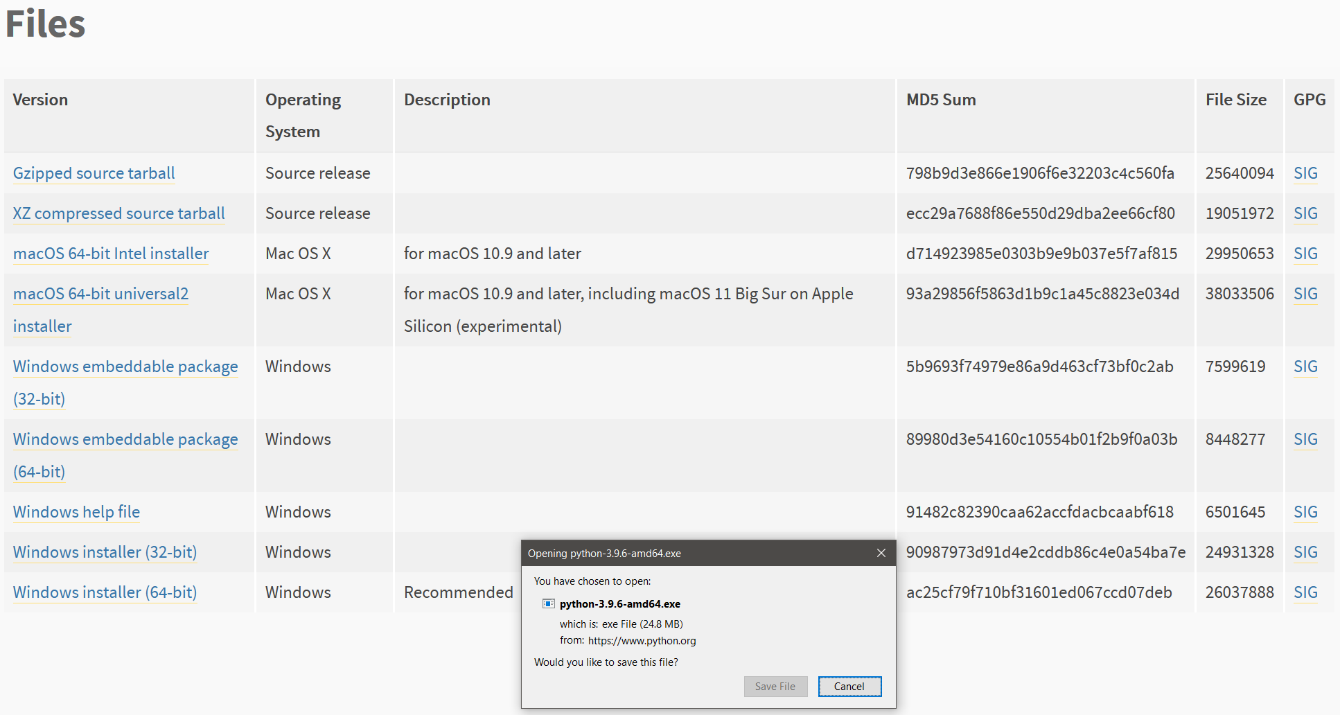Open SIG for macOS 64-bit Intel installer
1340x715 pixels.
pyautogui.click(x=1305, y=254)
